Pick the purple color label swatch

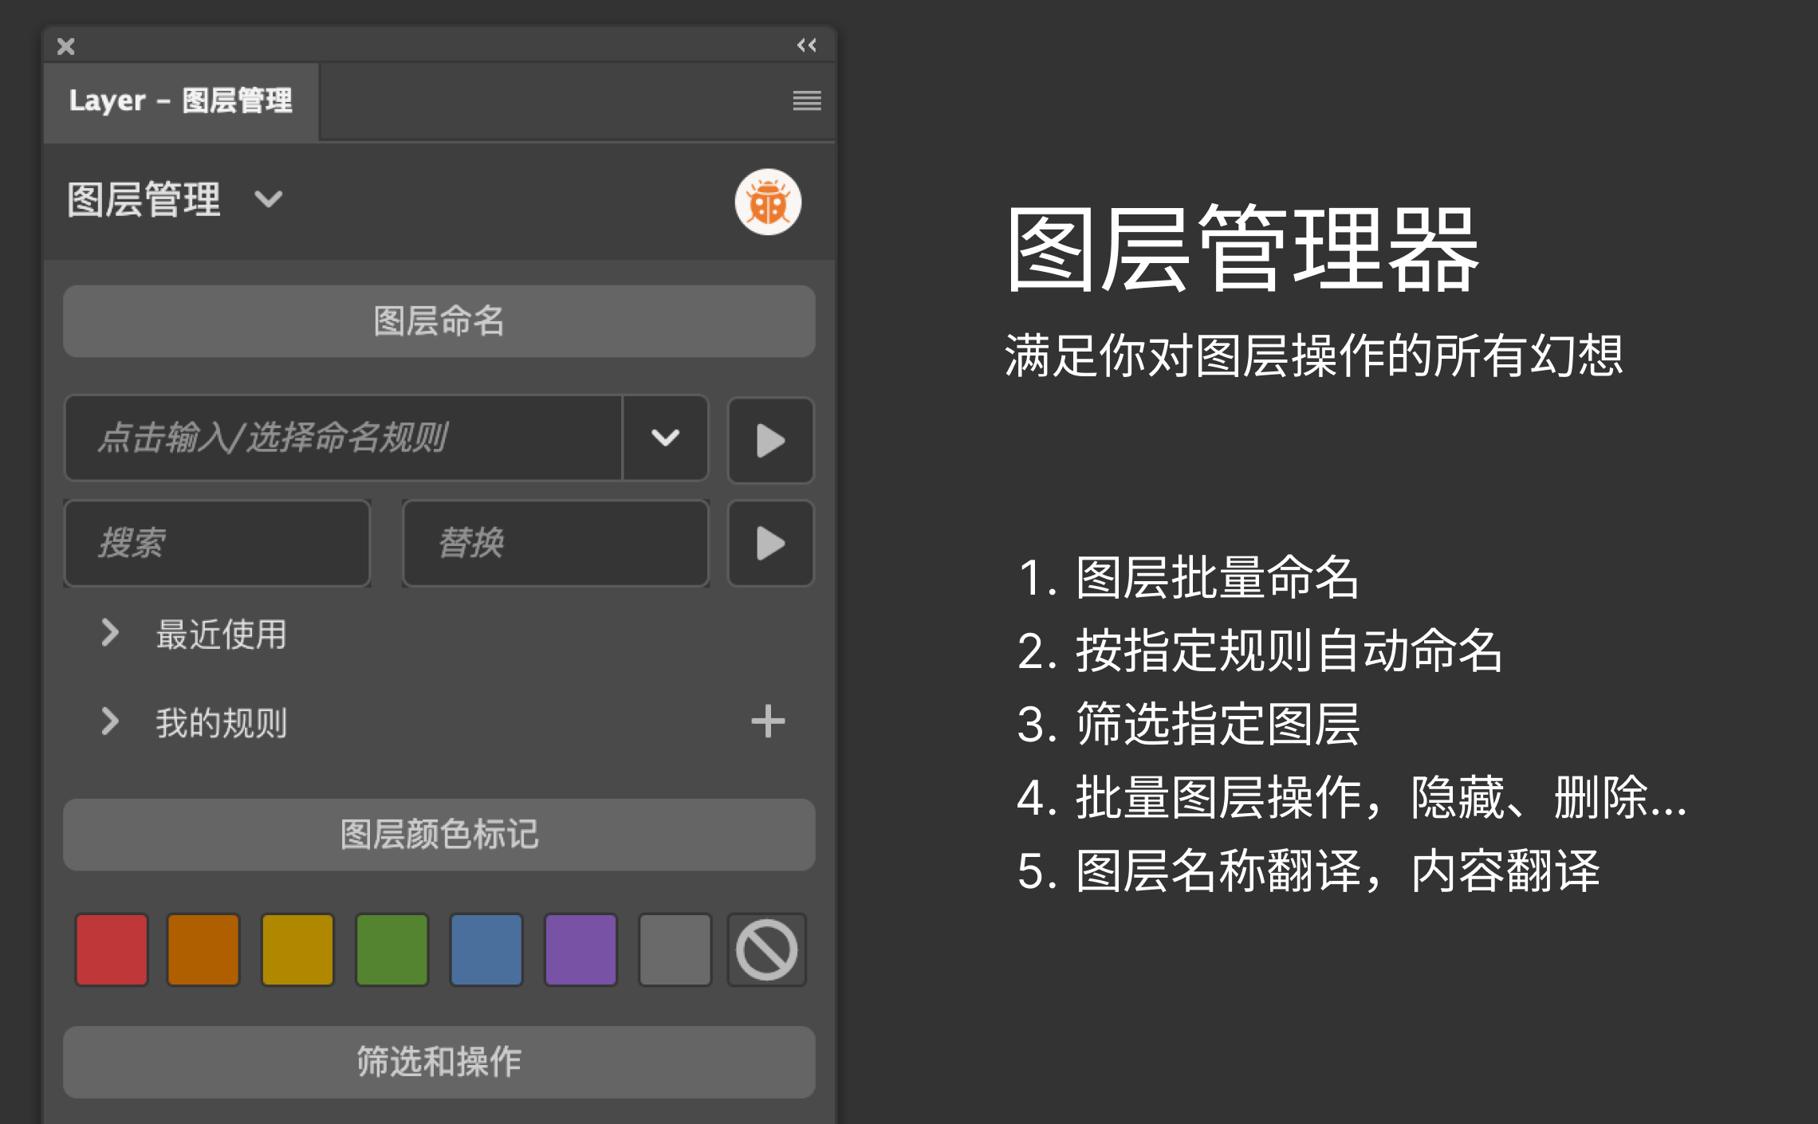point(580,950)
